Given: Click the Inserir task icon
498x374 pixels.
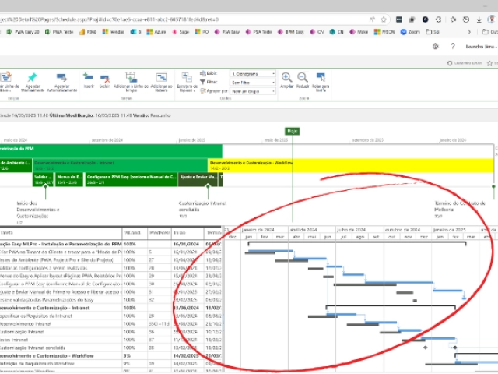Looking at the screenshot, I should (x=89, y=77).
